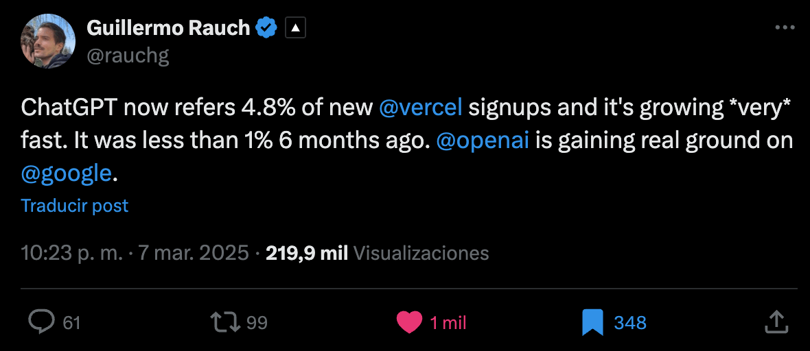The height and width of the screenshot is (351, 810).
Task: Click the reply speech bubble icon
Action: (x=41, y=322)
